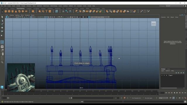The height and width of the screenshot is (105, 187).
Task: Toggle loop playback icon
Action: coord(170,98)
